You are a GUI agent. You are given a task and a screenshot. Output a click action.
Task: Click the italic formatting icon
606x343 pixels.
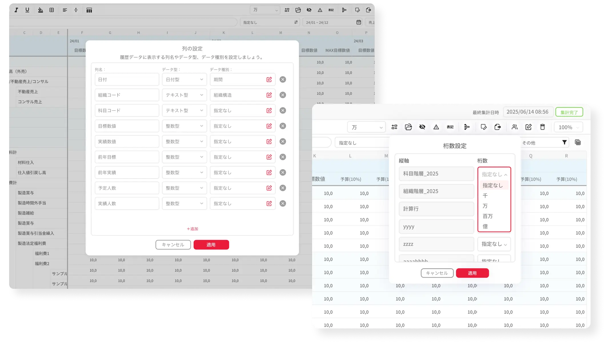16,10
